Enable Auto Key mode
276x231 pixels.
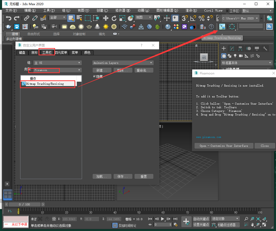201,219
